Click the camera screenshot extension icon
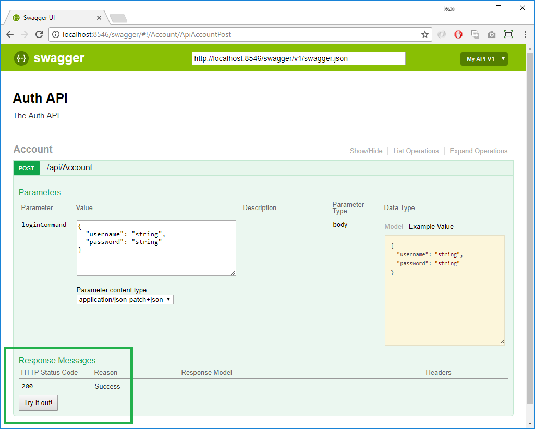The image size is (535, 429). [492, 34]
